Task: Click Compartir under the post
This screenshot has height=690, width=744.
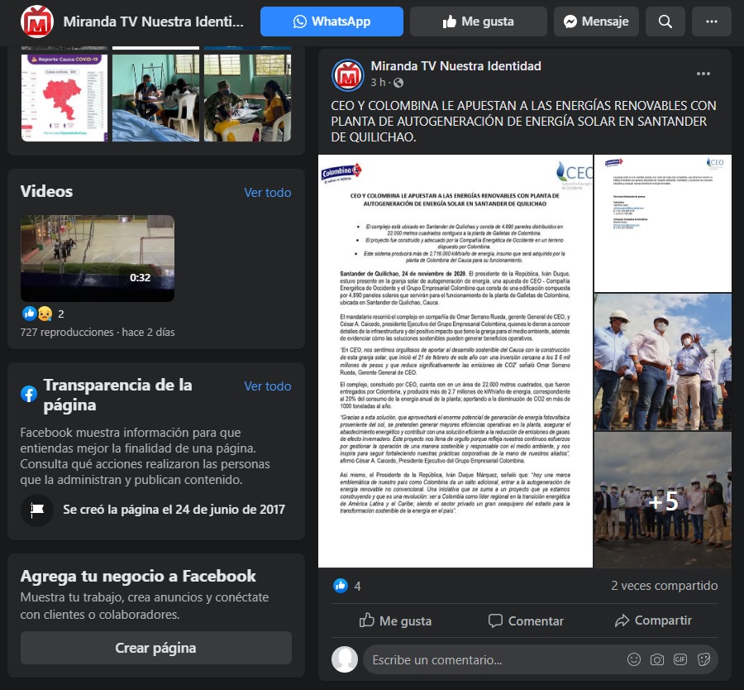Action: 653,621
